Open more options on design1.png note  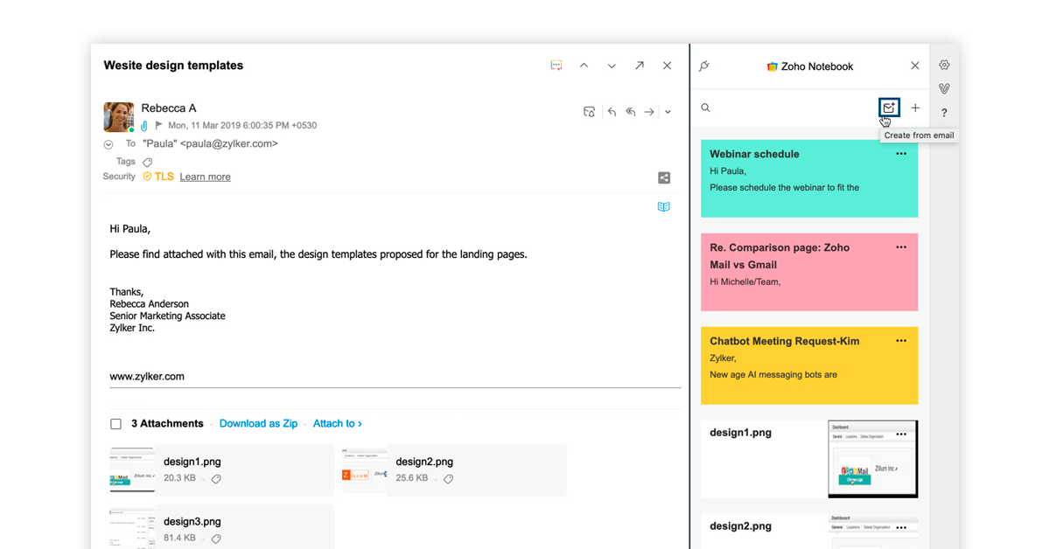point(901,434)
